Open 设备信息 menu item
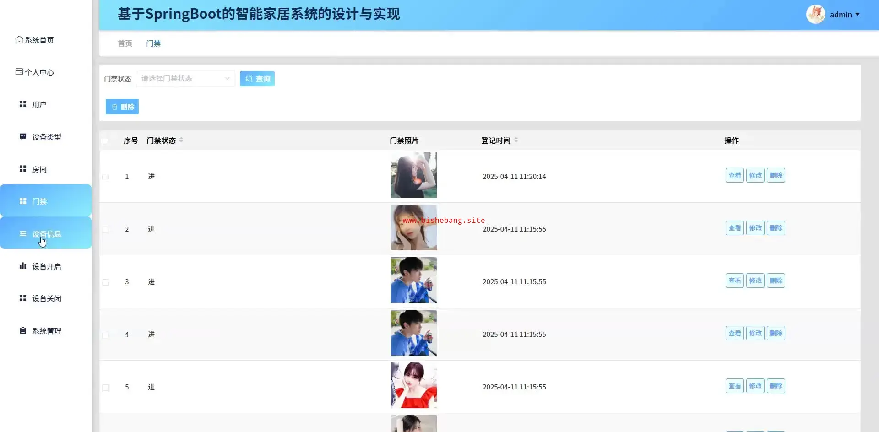The height and width of the screenshot is (432, 879). (47, 234)
